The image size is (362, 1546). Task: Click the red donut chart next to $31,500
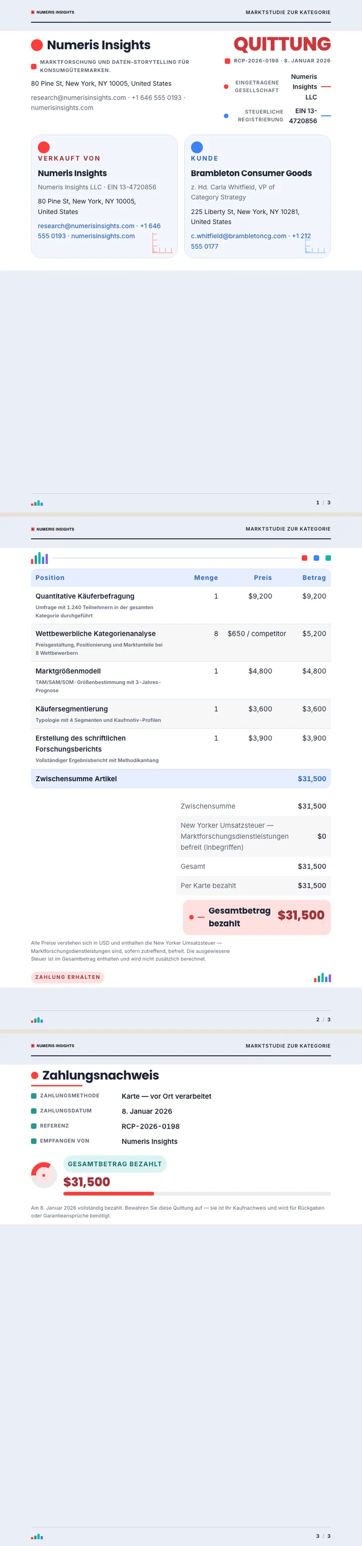pos(44,1174)
